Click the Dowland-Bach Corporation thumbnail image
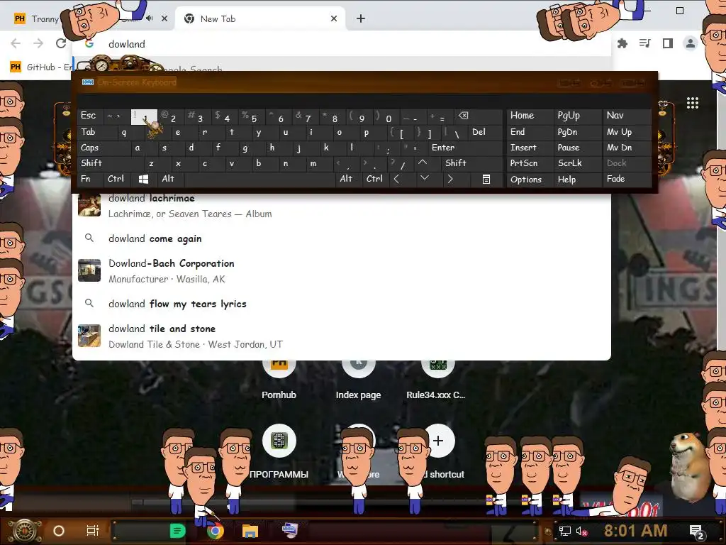This screenshot has width=726, height=545. coord(89,270)
